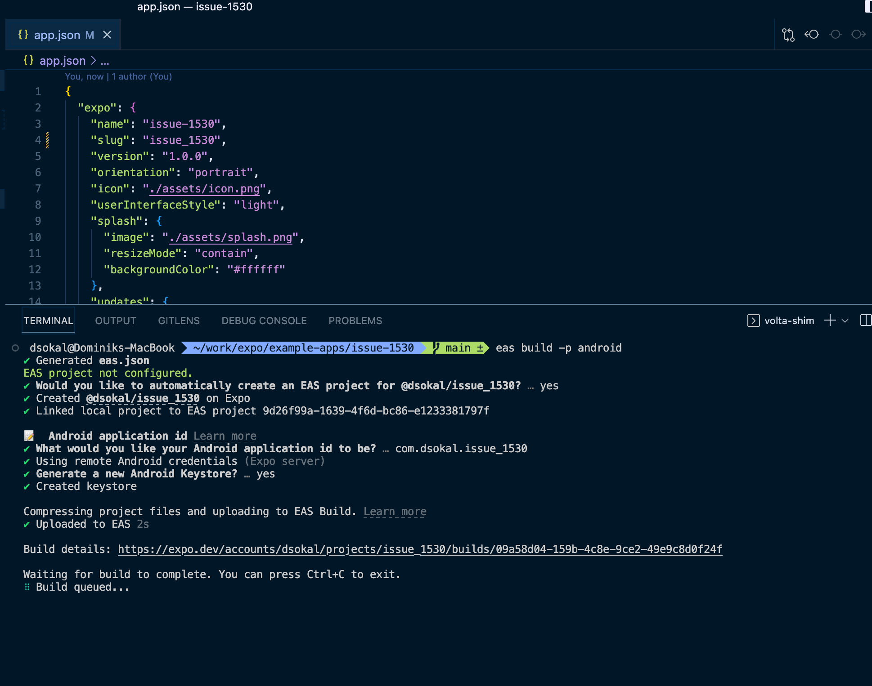Image resolution: width=872 pixels, height=686 pixels.
Task: Click the Open Next Change icon
Action: (x=859, y=34)
